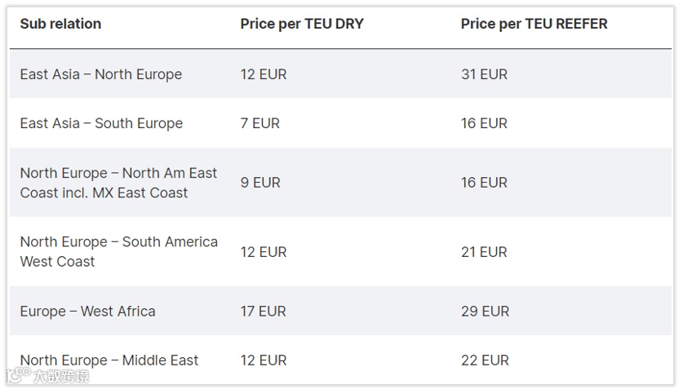
Task: Click the 31 EUR reefer price
Action: (x=484, y=74)
